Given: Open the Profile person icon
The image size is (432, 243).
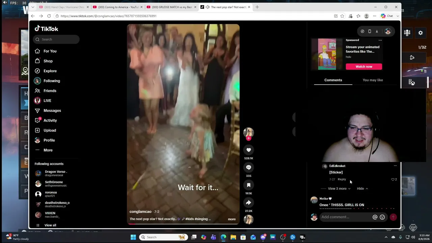Looking at the screenshot, I should (37, 140).
